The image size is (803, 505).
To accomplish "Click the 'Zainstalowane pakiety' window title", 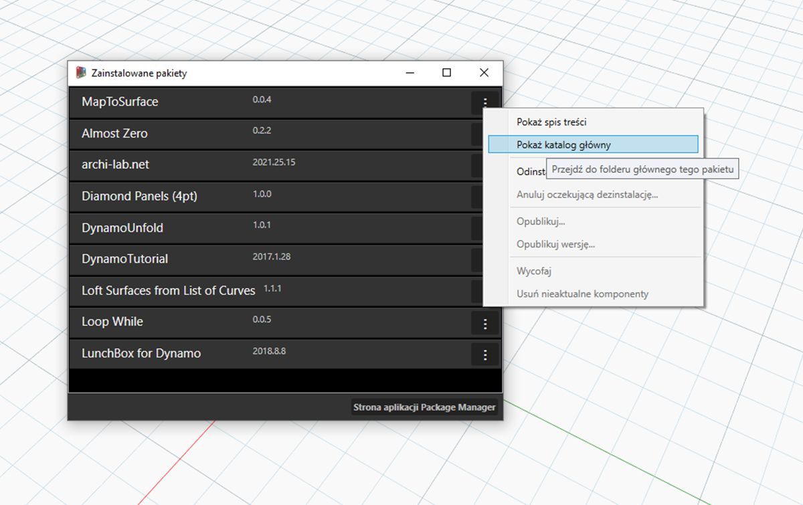I will coord(139,73).
